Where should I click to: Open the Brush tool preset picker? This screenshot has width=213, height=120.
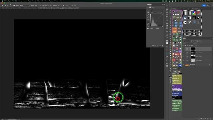(6, 5)
